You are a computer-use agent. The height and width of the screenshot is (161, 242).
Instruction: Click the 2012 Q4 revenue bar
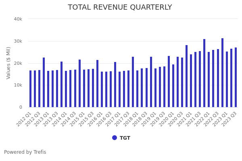pyautogui.click(x=44, y=82)
